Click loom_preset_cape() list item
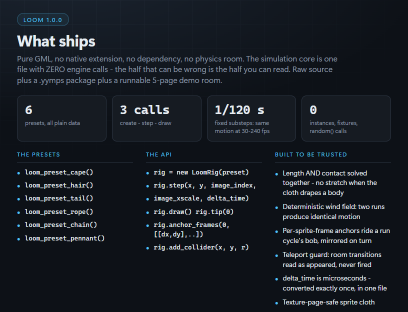The width and height of the screenshot is (408, 312). click(x=59, y=172)
